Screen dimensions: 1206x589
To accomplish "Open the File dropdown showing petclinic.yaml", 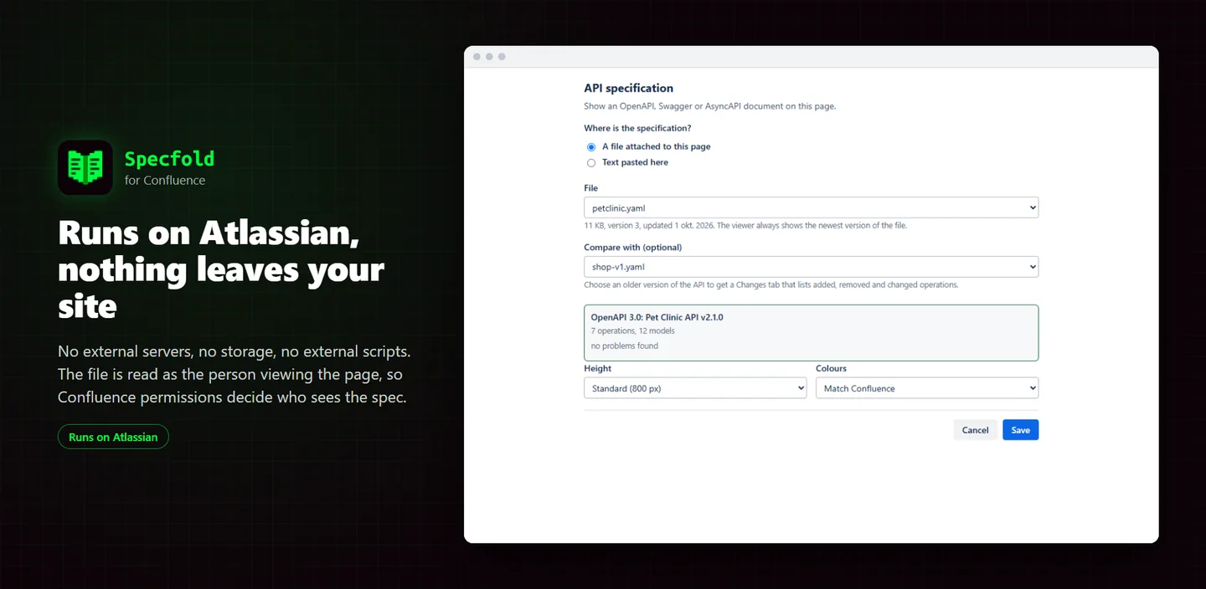I will [811, 207].
